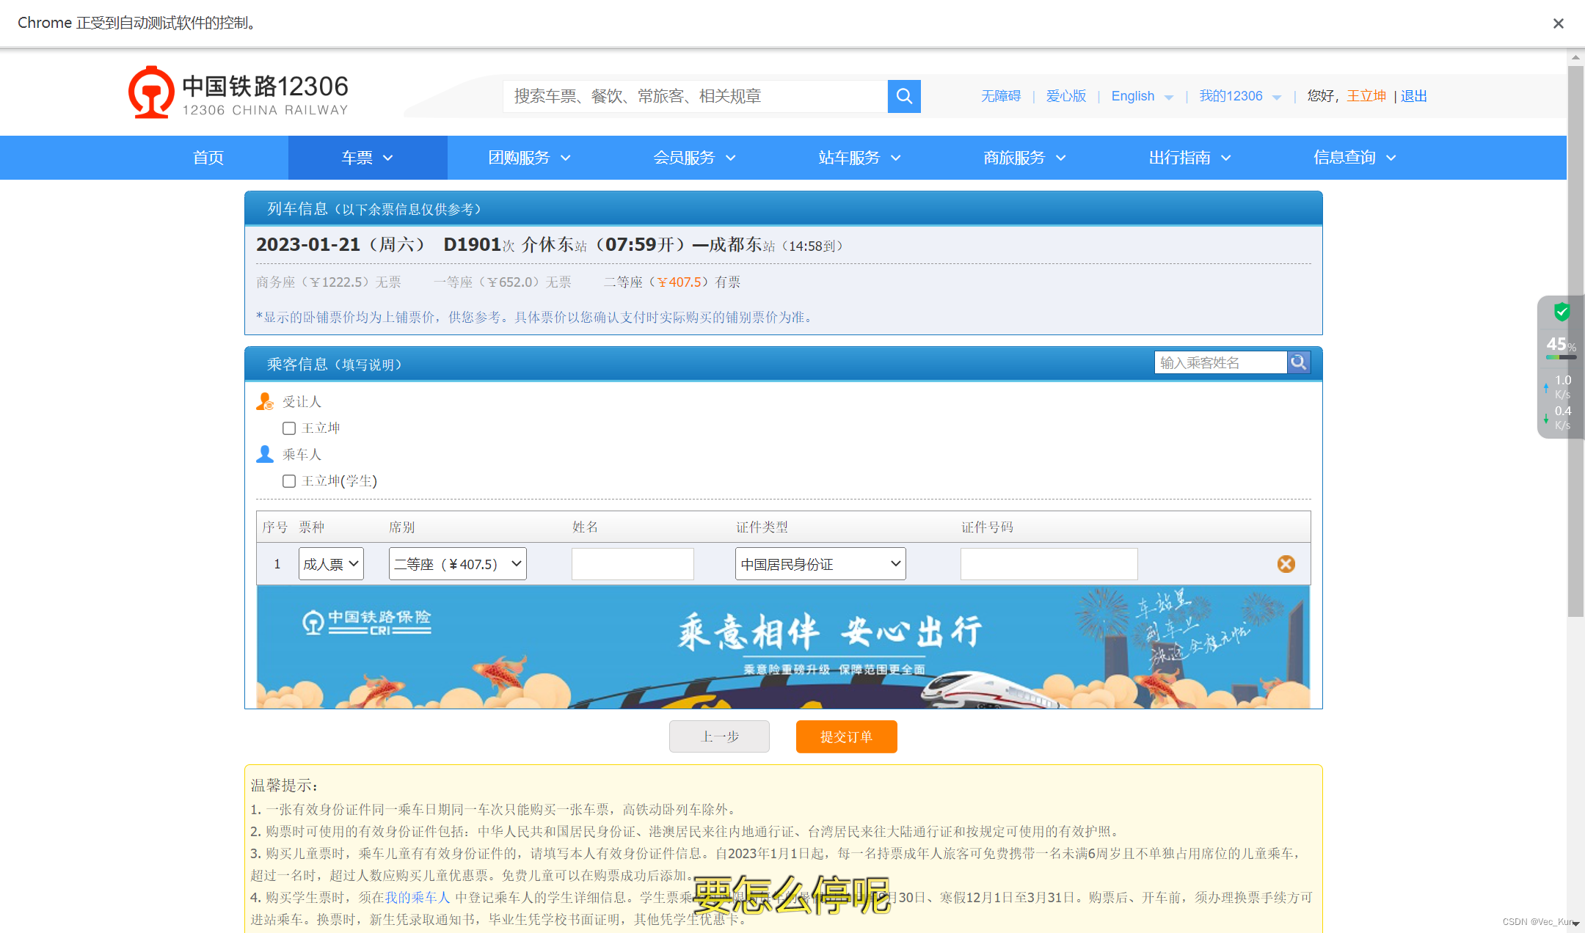This screenshot has width=1585, height=933.
Task: Click the passenger name search icon
Action: 1299,362
